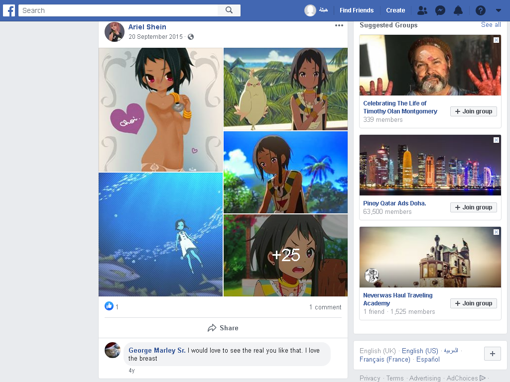
Task: Click the 1 like count
Action: (x=117, y=307)
